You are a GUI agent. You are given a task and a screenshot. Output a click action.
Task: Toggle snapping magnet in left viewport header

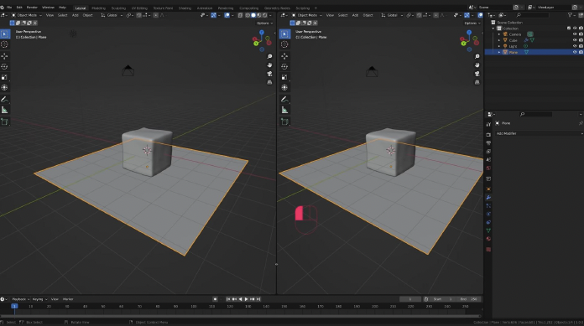pyautogui.click(x=139, y=15)
